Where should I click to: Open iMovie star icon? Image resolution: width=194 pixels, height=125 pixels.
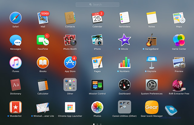pos(124,40)
